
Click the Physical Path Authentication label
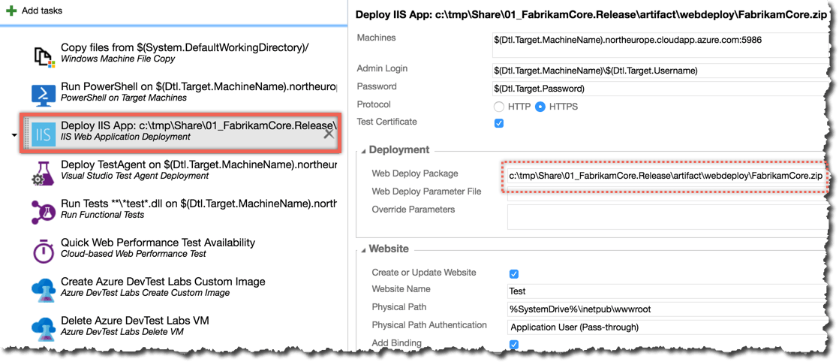[429, 325]
